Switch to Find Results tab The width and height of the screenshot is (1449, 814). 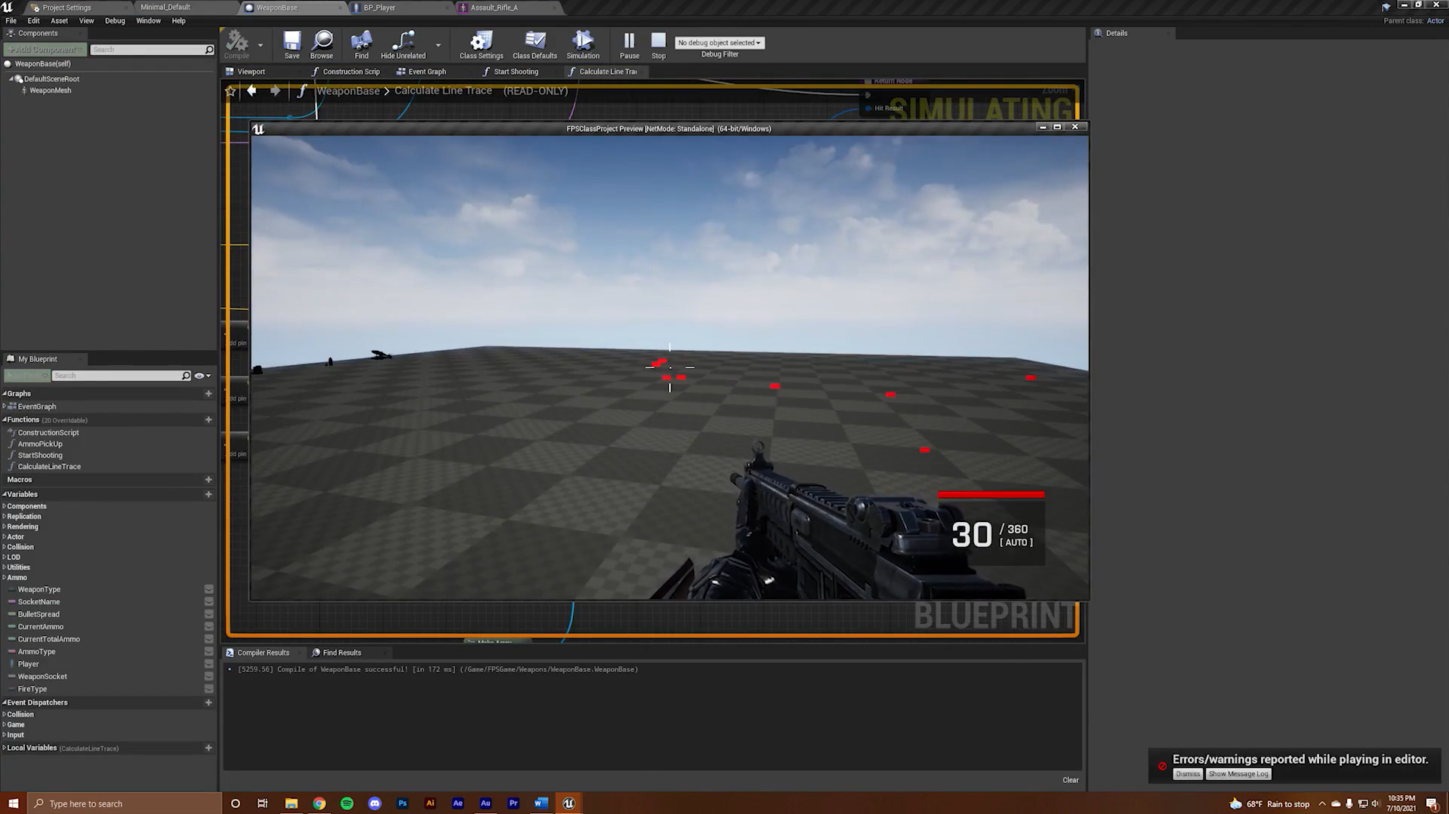[x=341, y=653]
